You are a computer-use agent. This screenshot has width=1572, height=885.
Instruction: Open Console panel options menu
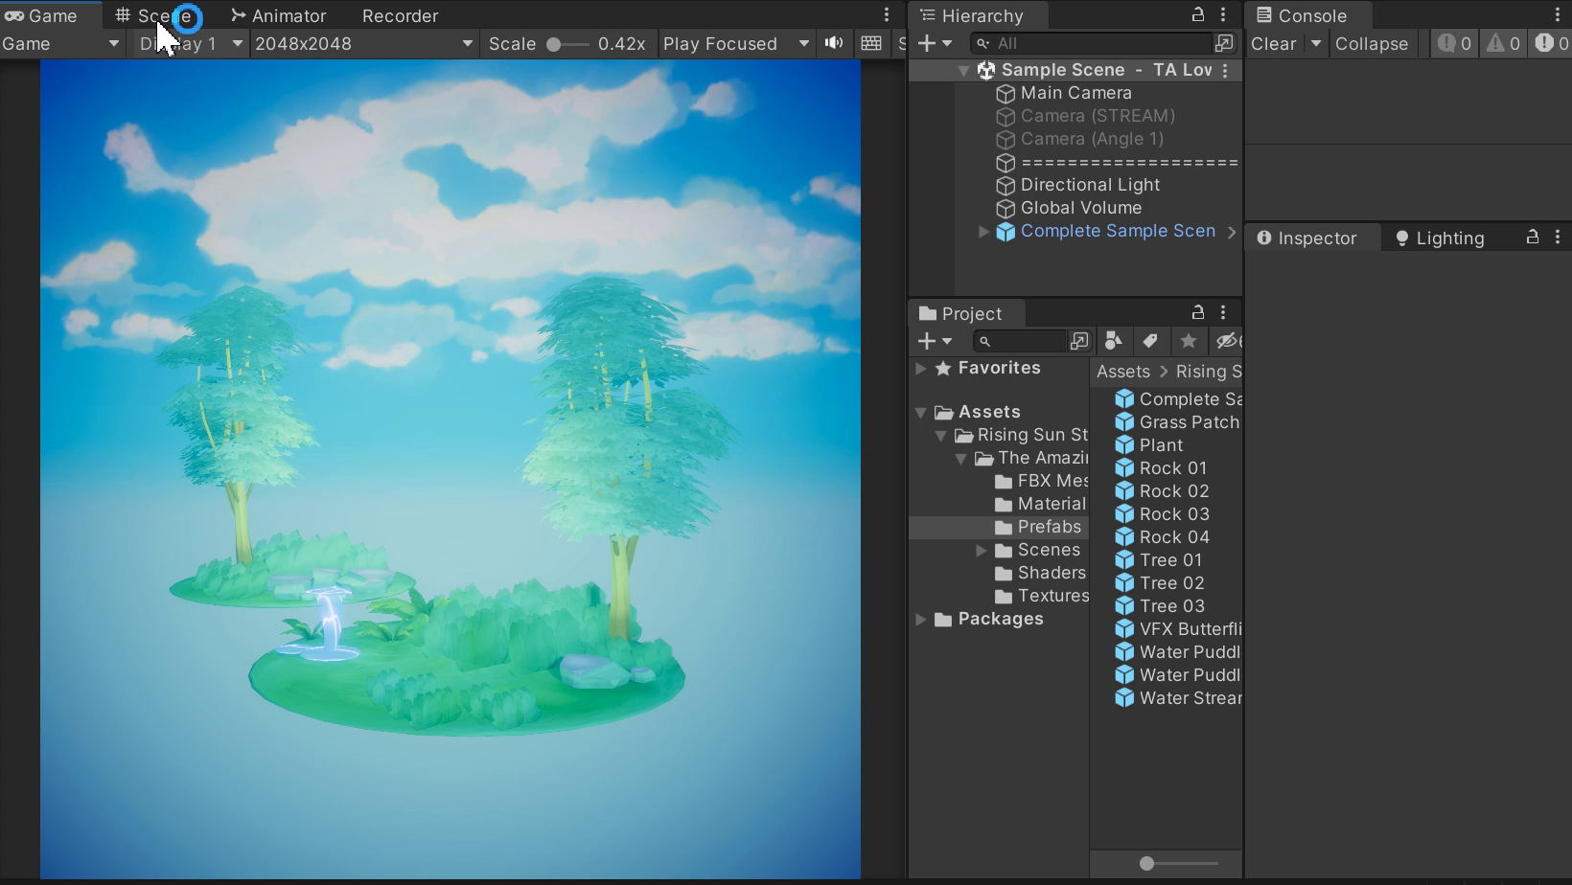point(1558,15)
